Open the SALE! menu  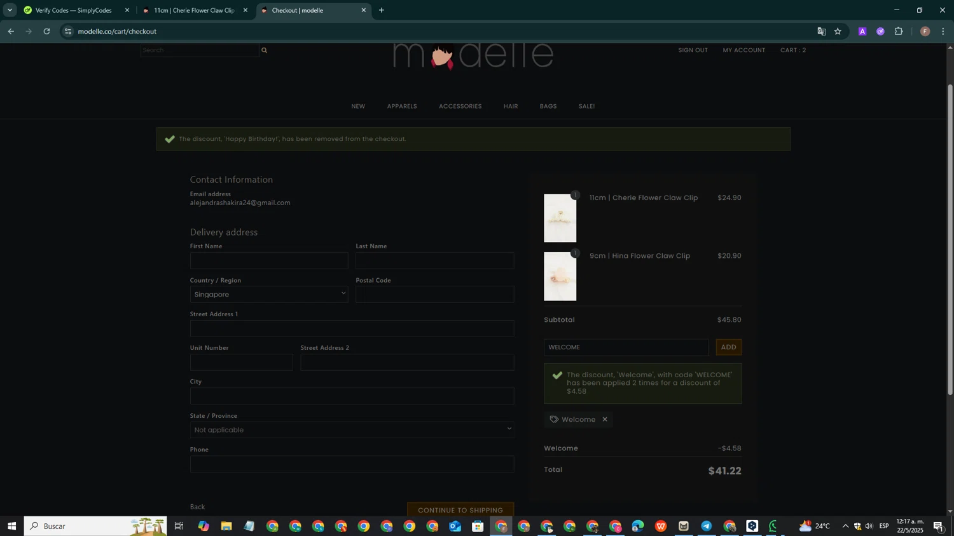(586, 106)
